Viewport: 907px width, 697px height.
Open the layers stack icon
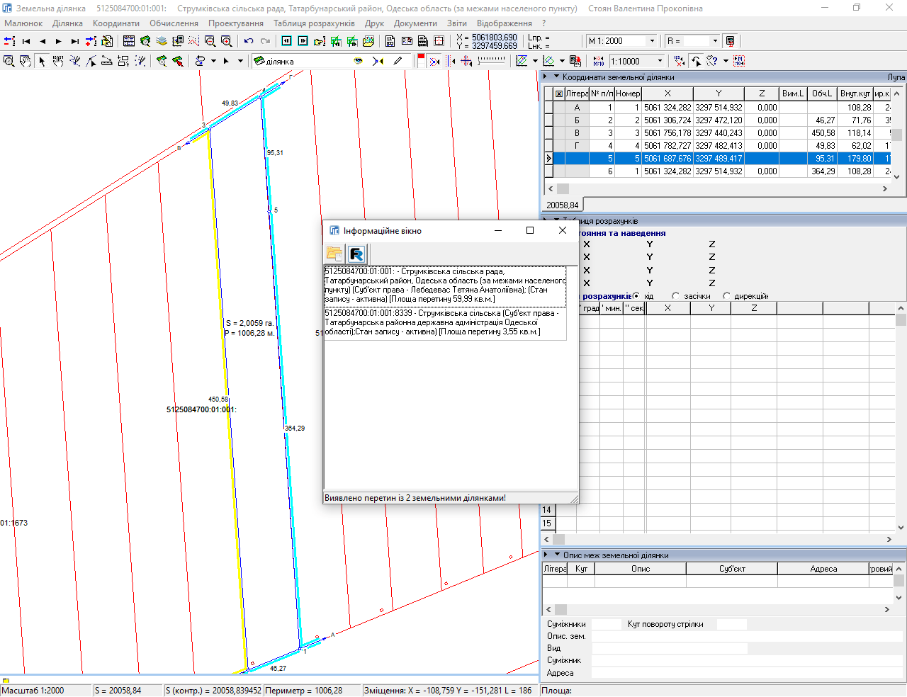coord(162,41)
